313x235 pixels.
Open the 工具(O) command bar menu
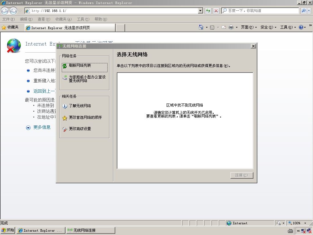288,27
